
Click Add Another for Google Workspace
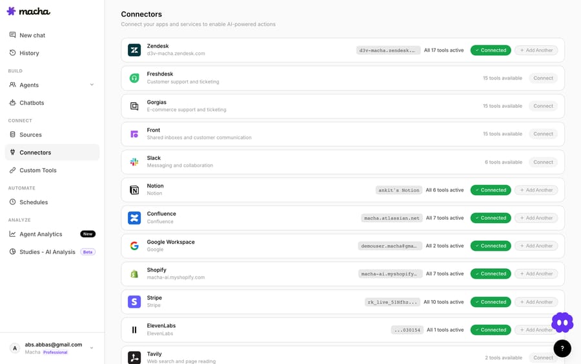(x=536, y=246)
